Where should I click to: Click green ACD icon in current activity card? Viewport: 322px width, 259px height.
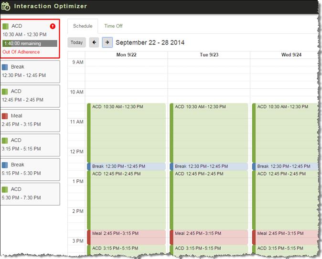click(x=5, y=26)
